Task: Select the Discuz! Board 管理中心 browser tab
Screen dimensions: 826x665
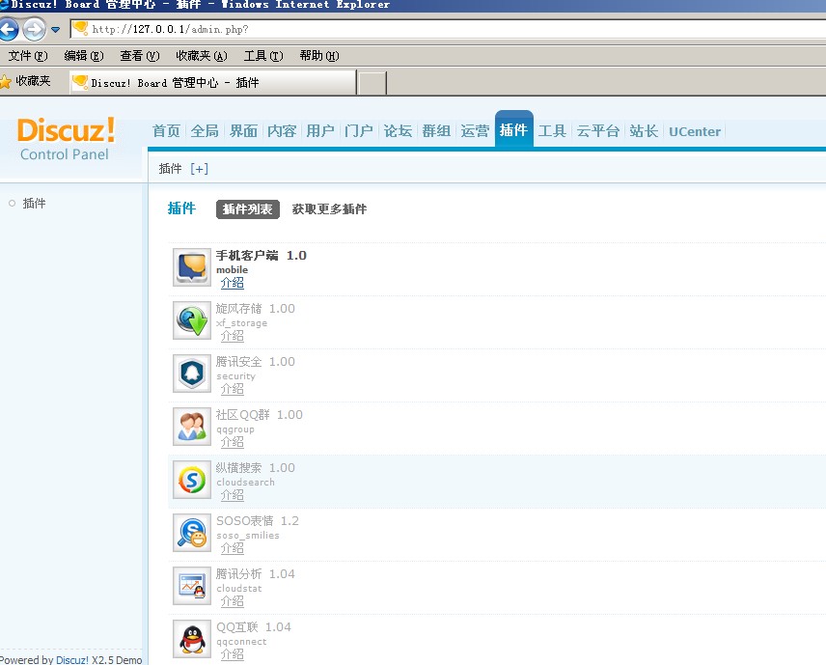Action: click(213, 83)
